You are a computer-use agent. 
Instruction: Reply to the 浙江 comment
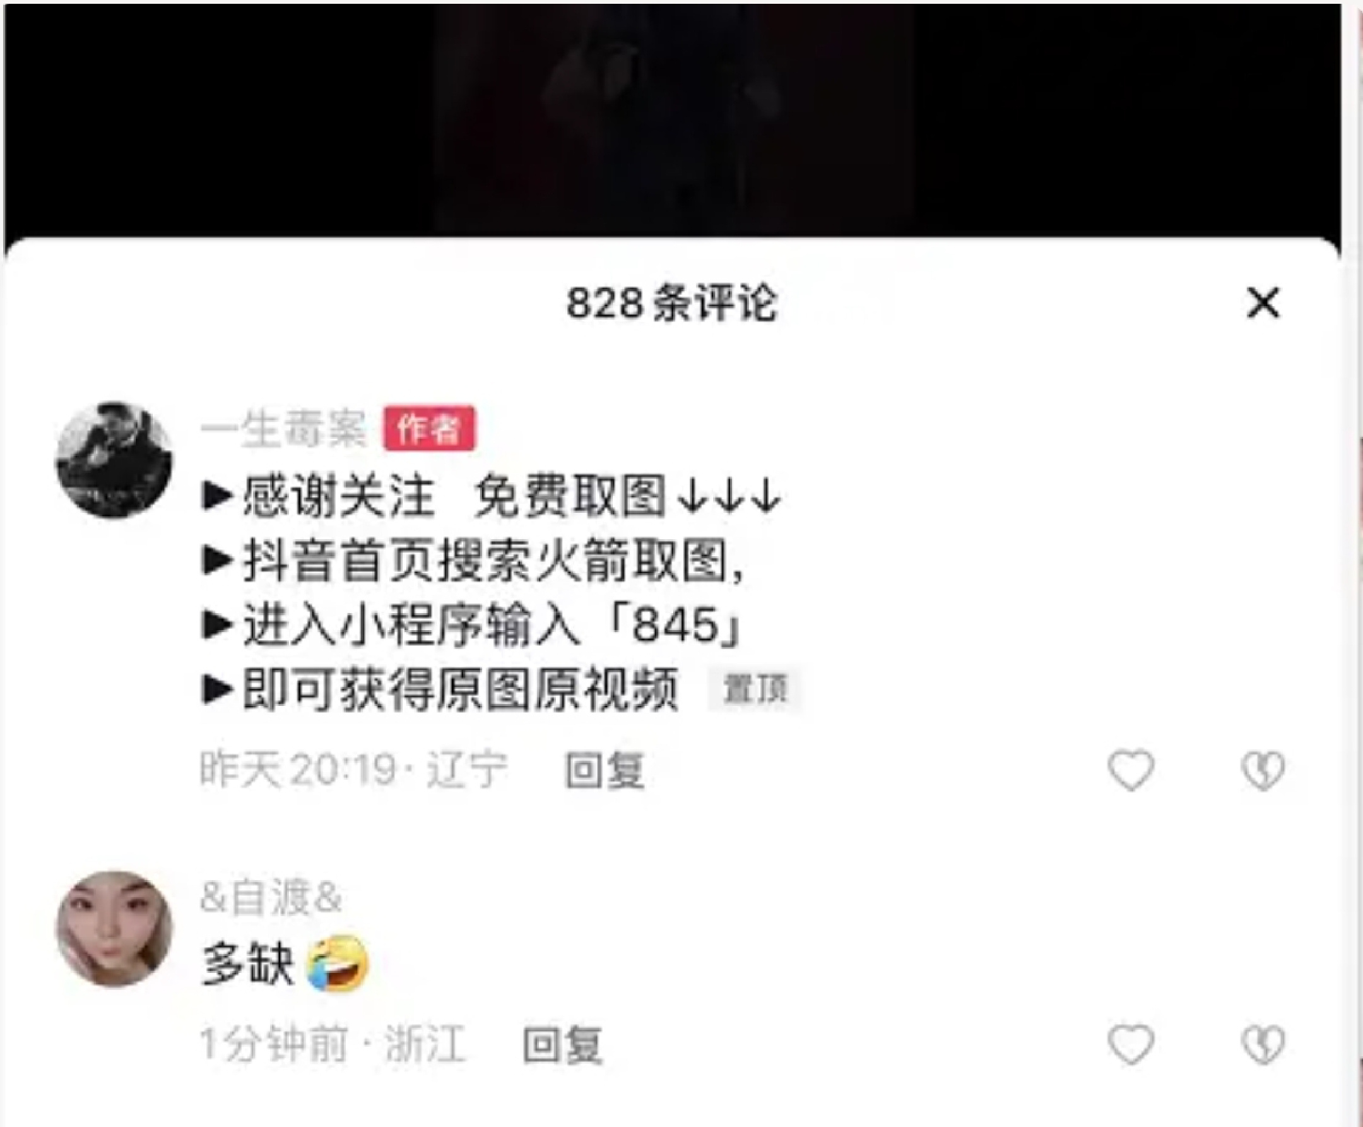tap(562, 1044)
